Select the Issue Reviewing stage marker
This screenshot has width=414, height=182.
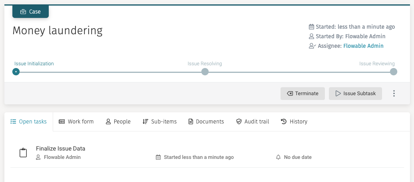pos(394,72)
